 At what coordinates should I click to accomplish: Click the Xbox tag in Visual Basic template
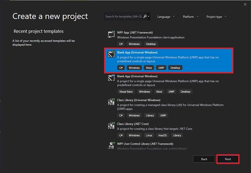159,91
